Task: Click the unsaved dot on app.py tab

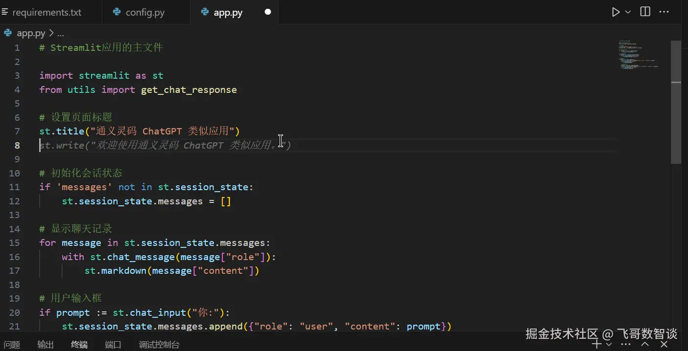Action: (268, 12)
